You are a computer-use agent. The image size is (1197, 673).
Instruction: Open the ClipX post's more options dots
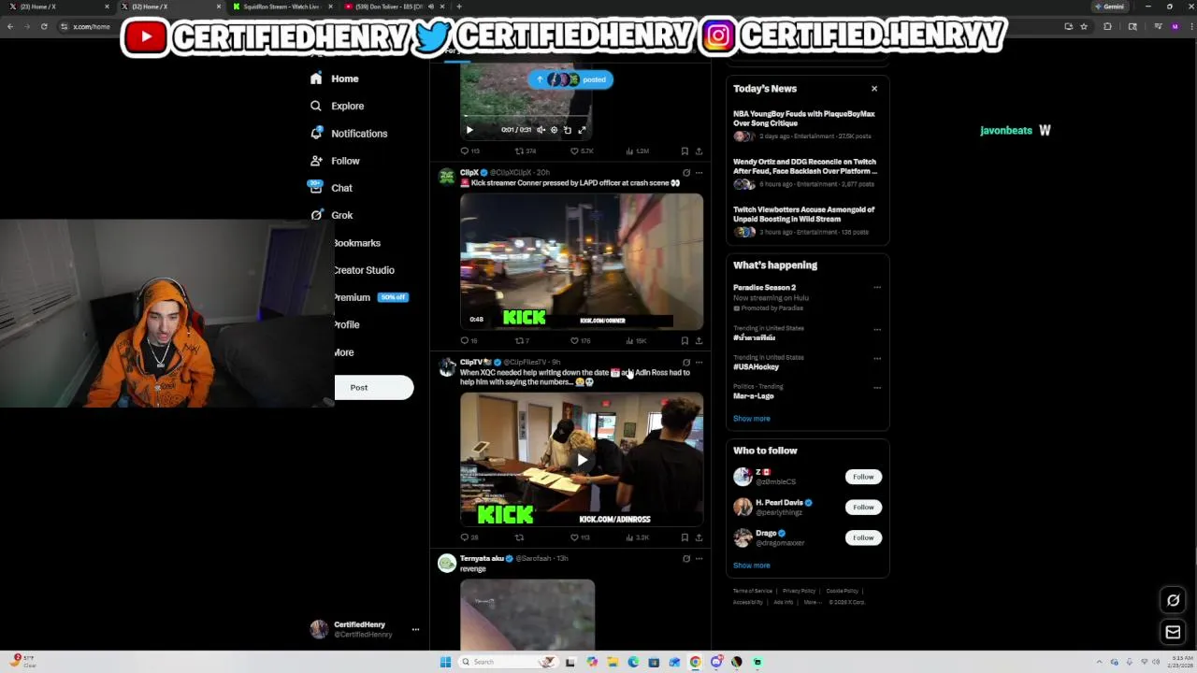click(x=699, y=173)
